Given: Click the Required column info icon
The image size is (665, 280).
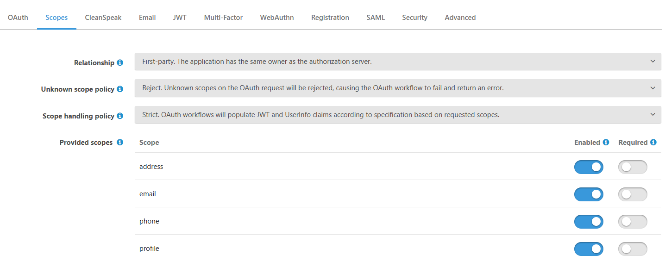Looking at the screenshot, I should [653, 142].
